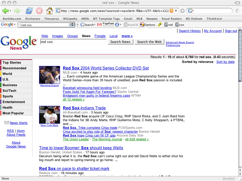Click the Atom feed link
Viewport: 242px width, 181px height.
pos(21,131)
